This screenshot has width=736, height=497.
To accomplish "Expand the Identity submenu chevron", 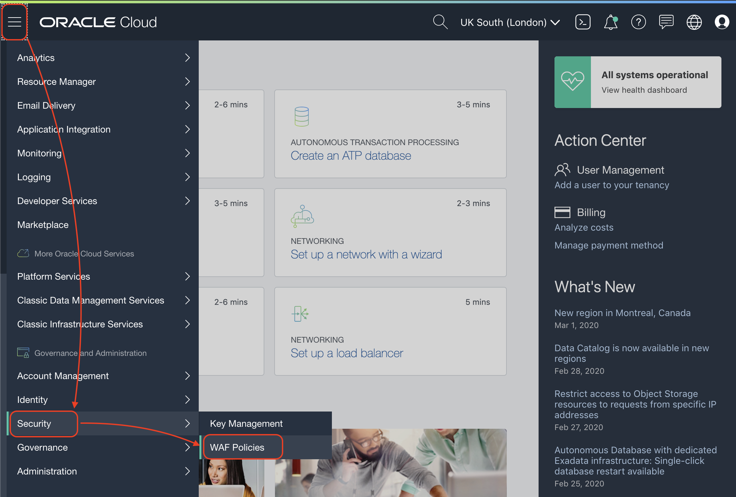I will (x=187, y=400).
